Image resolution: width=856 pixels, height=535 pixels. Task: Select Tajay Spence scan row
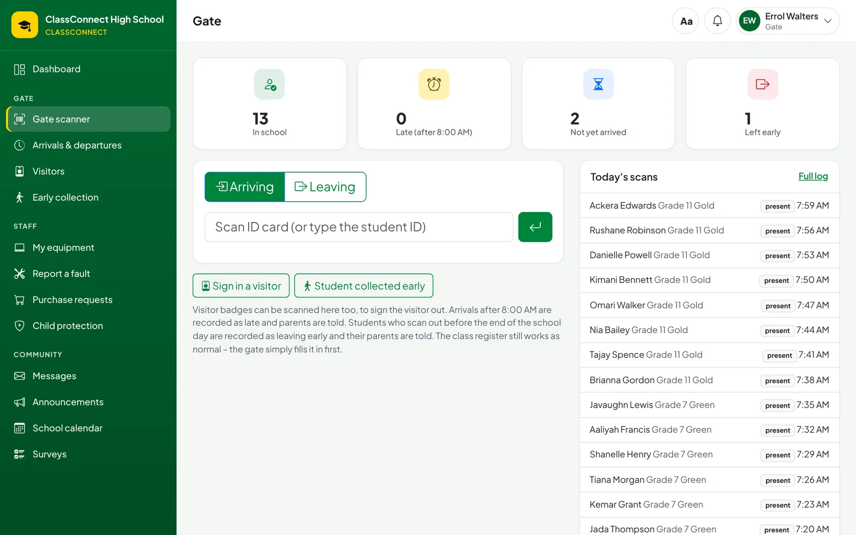(x=709, y=355)
